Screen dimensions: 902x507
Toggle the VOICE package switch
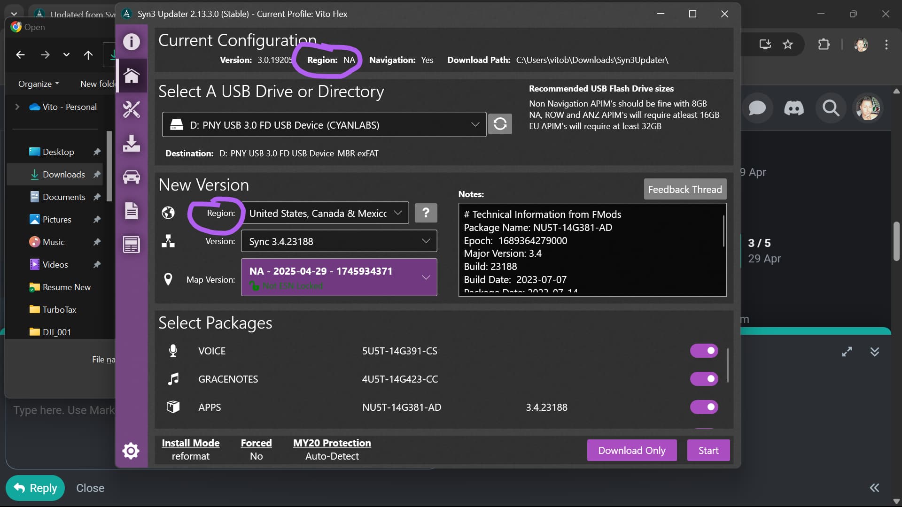[704, 351]
